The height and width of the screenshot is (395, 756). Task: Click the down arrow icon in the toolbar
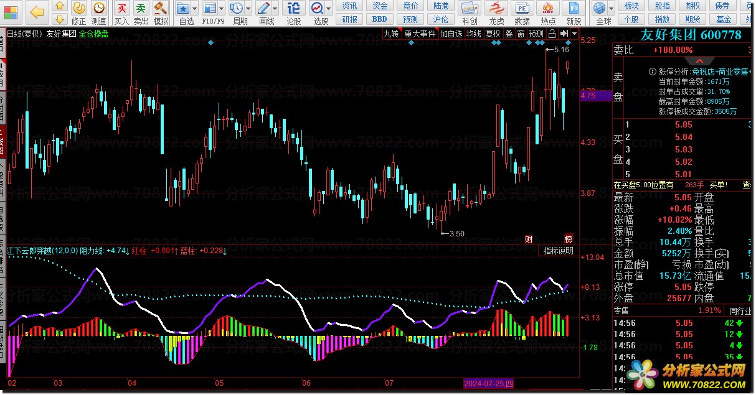tap(59, 20)
